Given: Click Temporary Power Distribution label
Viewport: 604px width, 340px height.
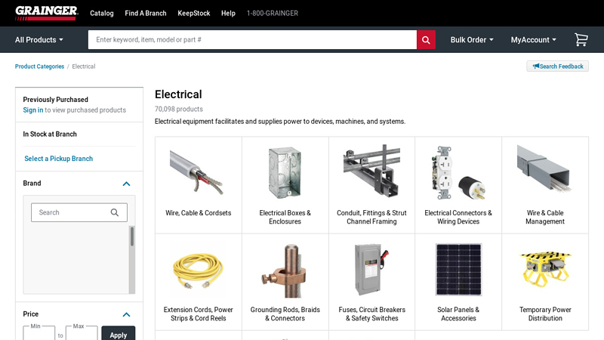Looking at the screenshot, I should pyautogui.click(x=544, y=314).
